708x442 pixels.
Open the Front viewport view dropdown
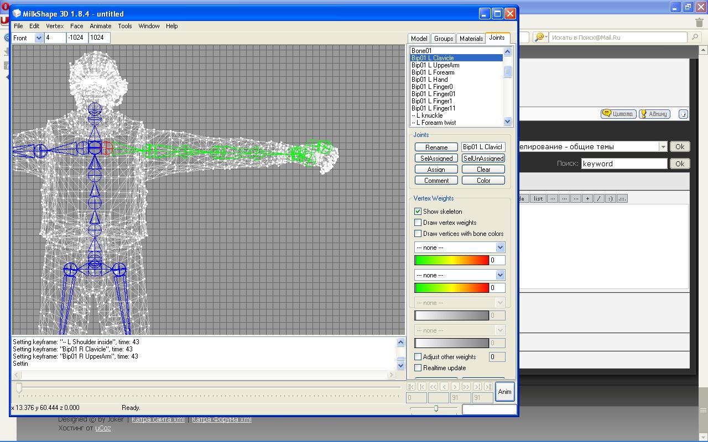click(x=39, y=38)
